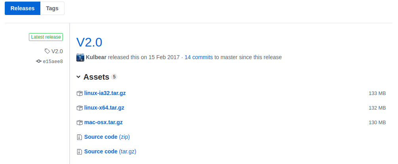Image resolution: width=398 pixels, height=164 pixels.
Task: Open Kulbear's avatar image
Action: point(80,58)
